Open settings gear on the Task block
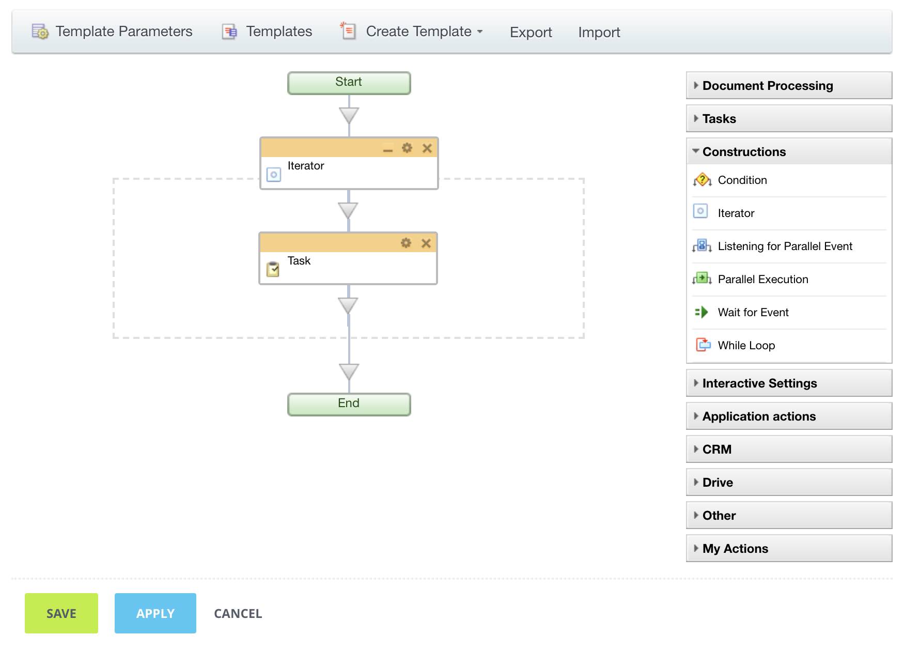Viewport: 904px width, 651px height. [408, 243]
